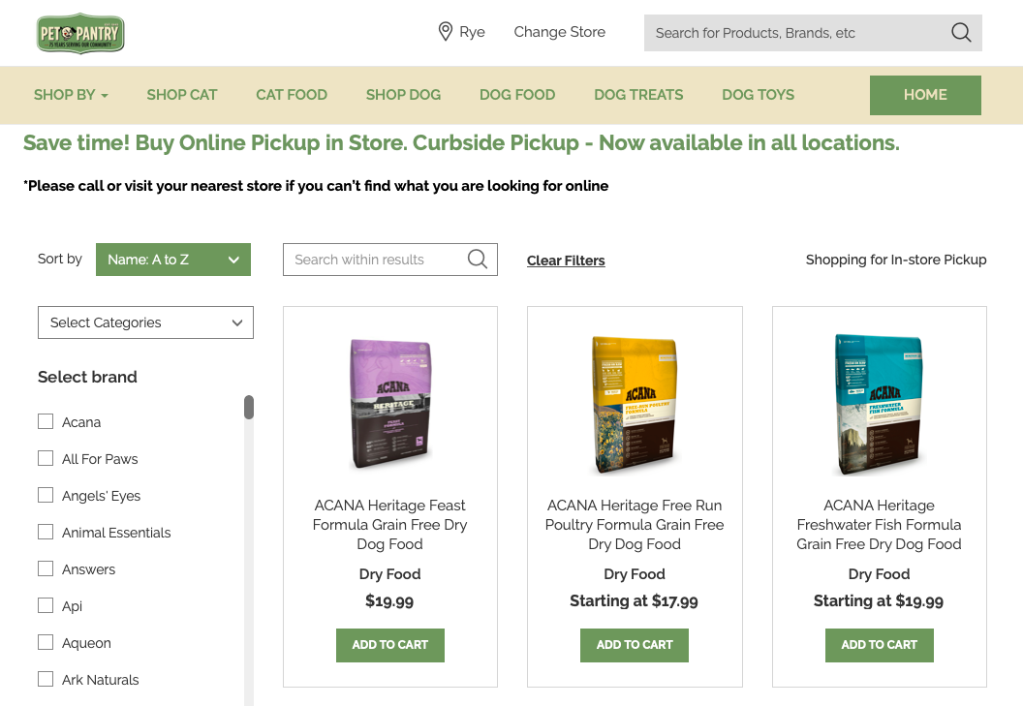Check the Aqueon brand box

(46, 643)
